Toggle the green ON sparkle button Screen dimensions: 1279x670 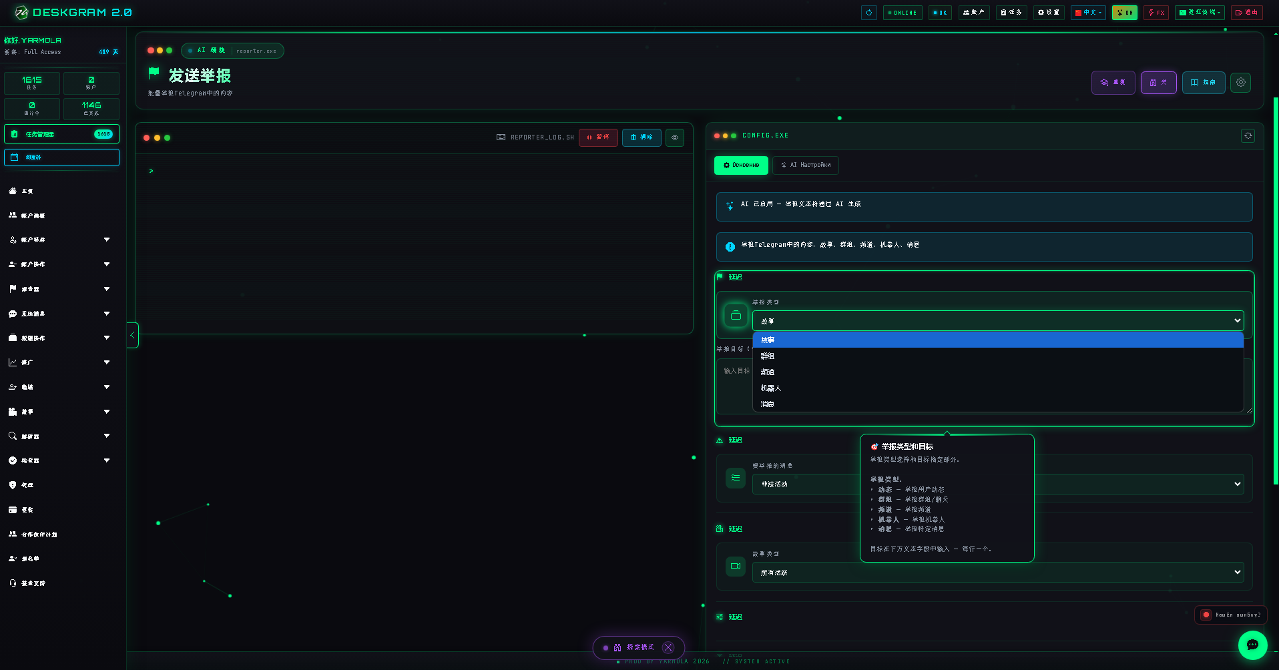coord(1125,13)
